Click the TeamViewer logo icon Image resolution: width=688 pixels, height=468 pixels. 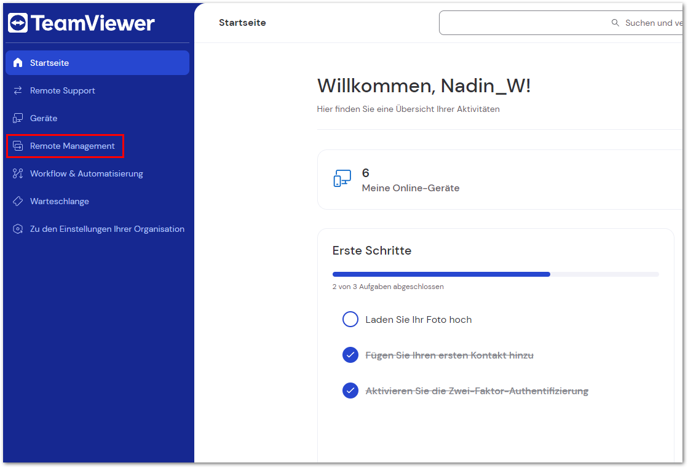(18, 23)
